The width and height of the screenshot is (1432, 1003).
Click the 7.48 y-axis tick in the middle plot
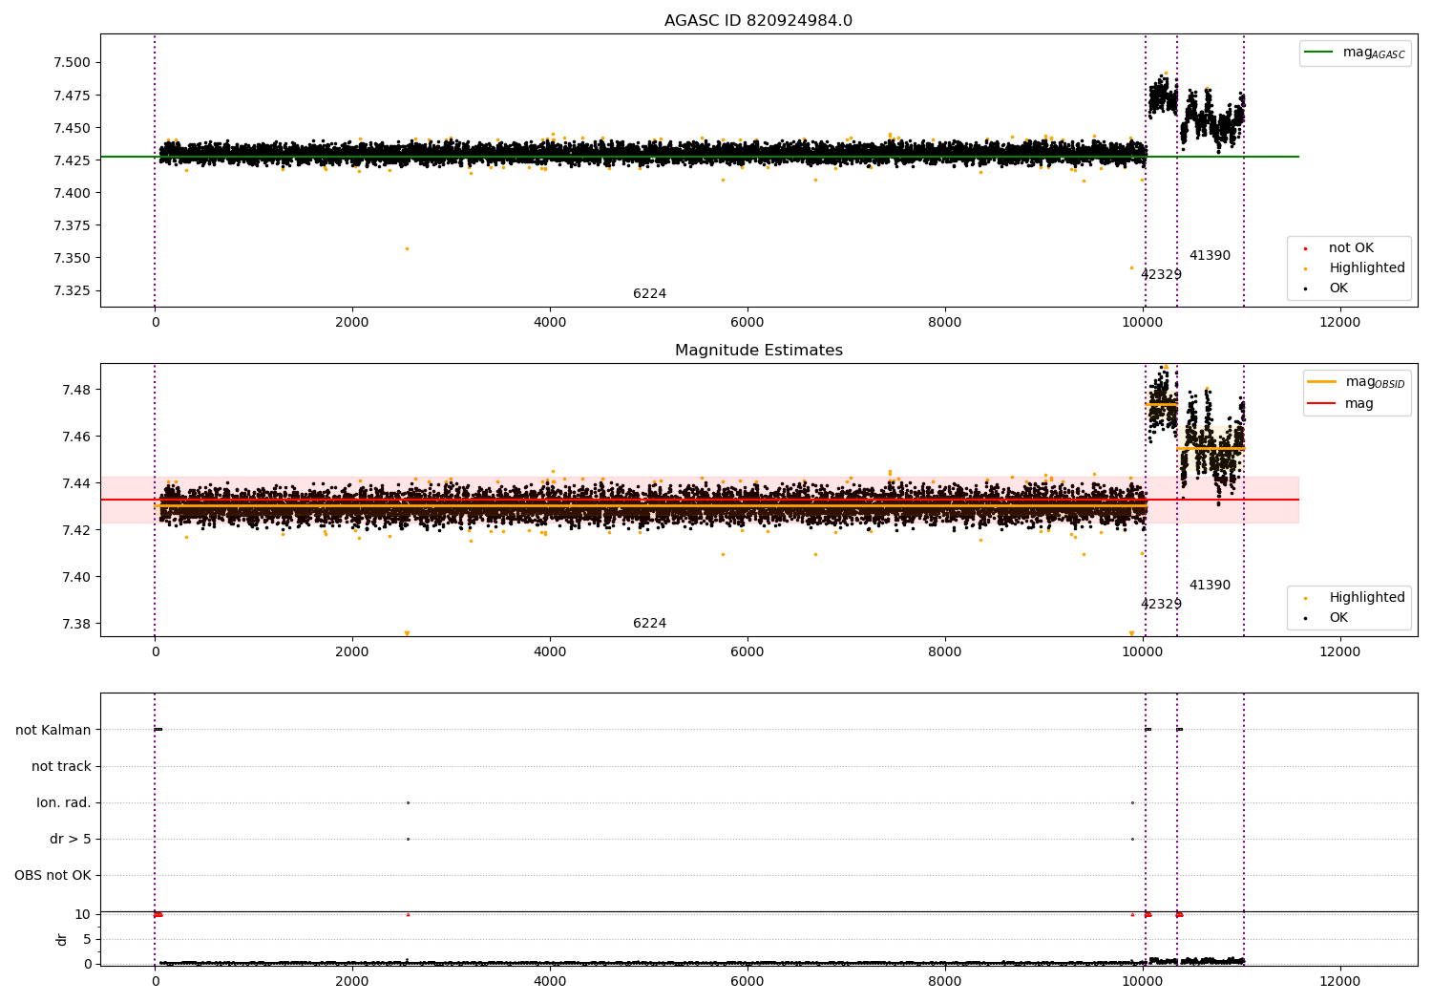76,390
